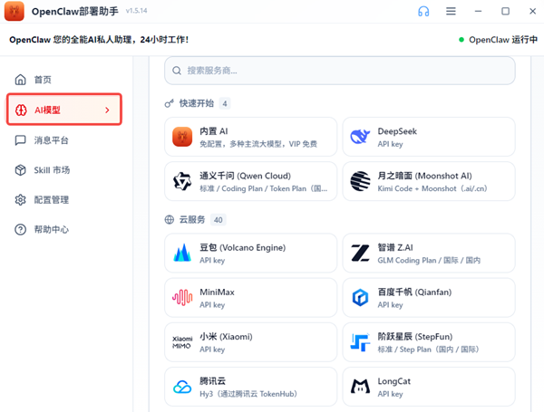The height and width of the screenshot is (412, 544).
Task: Click the v1.5.14 version label
Action: pos(136,11)
